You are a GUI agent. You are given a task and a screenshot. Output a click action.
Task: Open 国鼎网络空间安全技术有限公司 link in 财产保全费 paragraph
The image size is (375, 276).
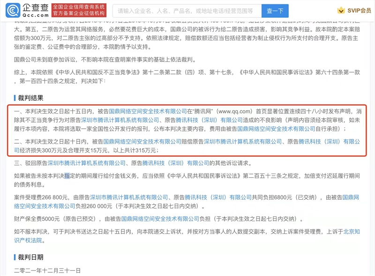[160, 218]
